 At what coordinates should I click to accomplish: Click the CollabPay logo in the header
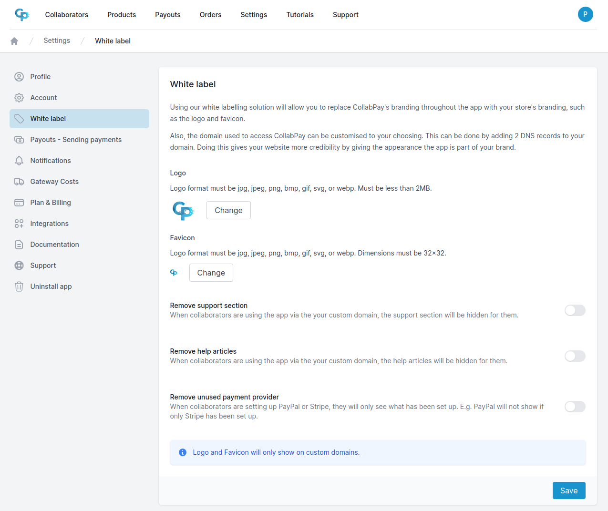point(22,15)
